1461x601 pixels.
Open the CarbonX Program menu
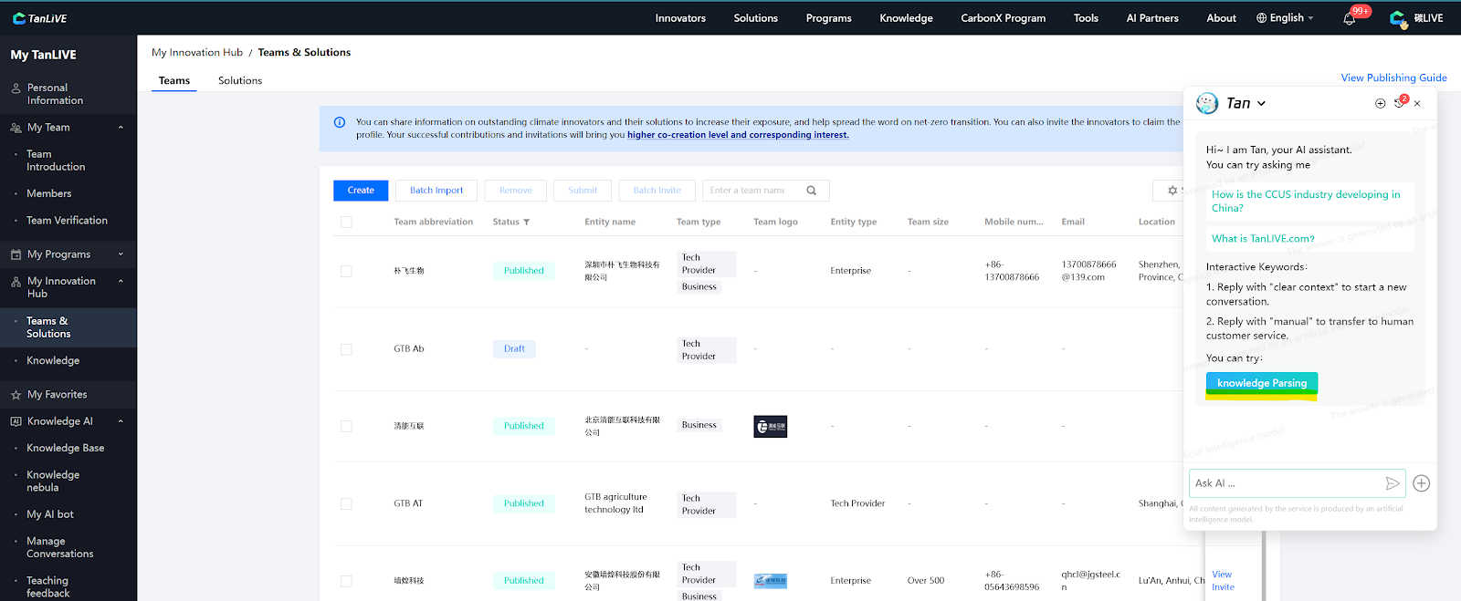click(x=1003, y=18)
